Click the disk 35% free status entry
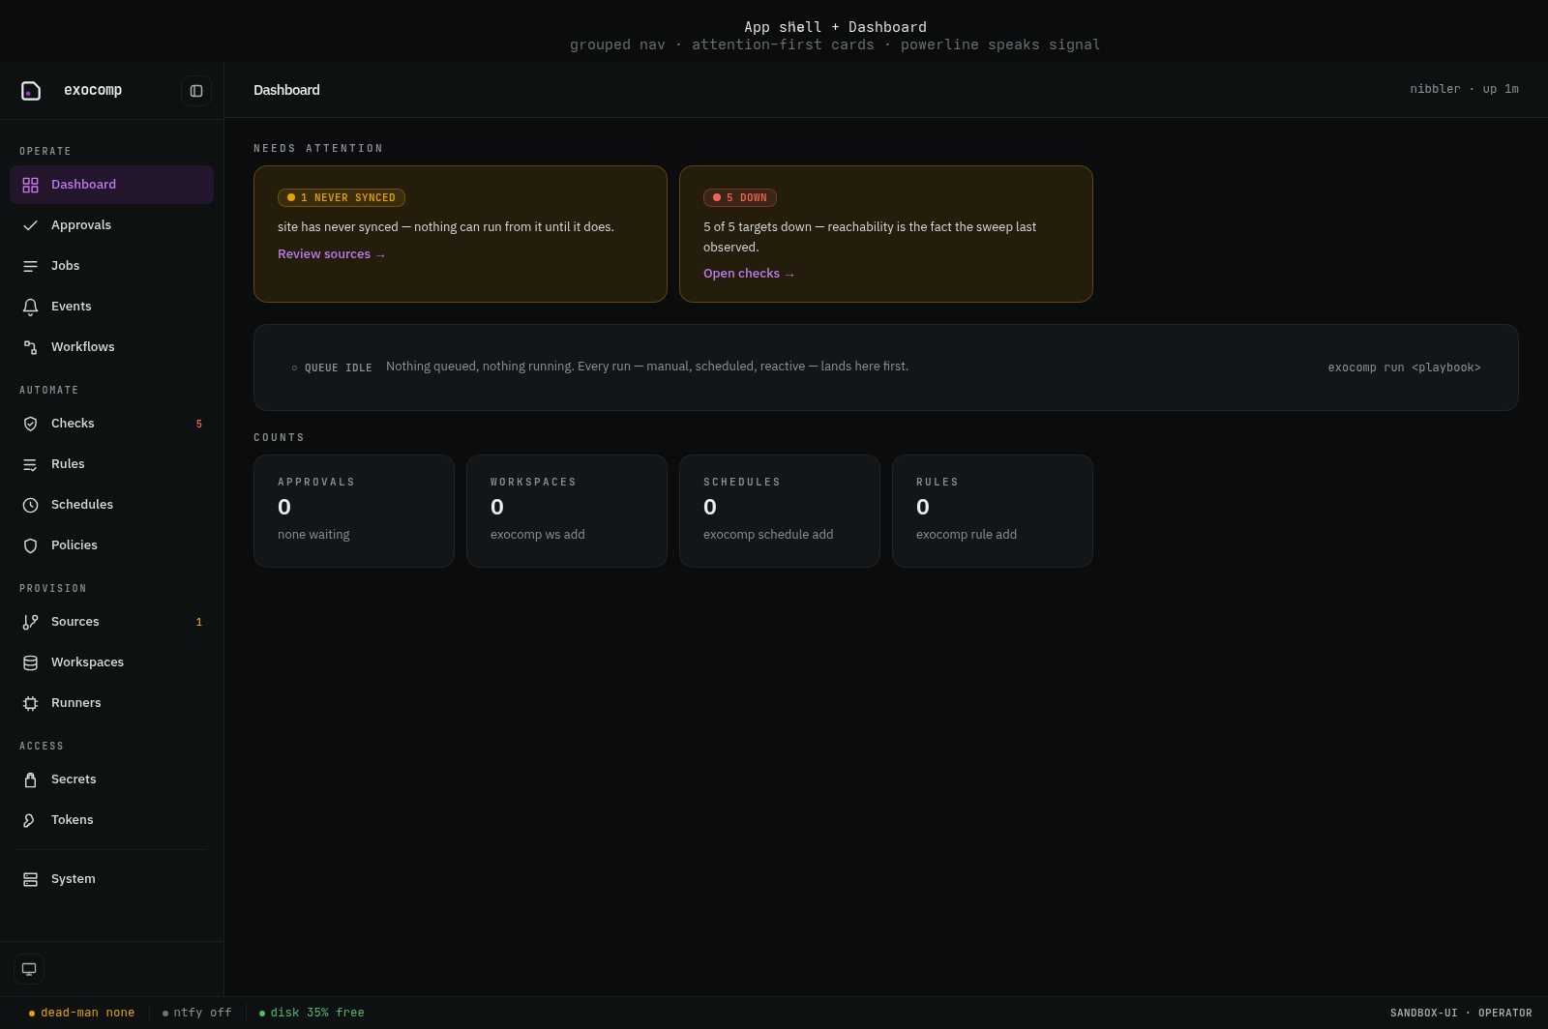Screen dimensions: 1548x1029 tap(312, 1013)
